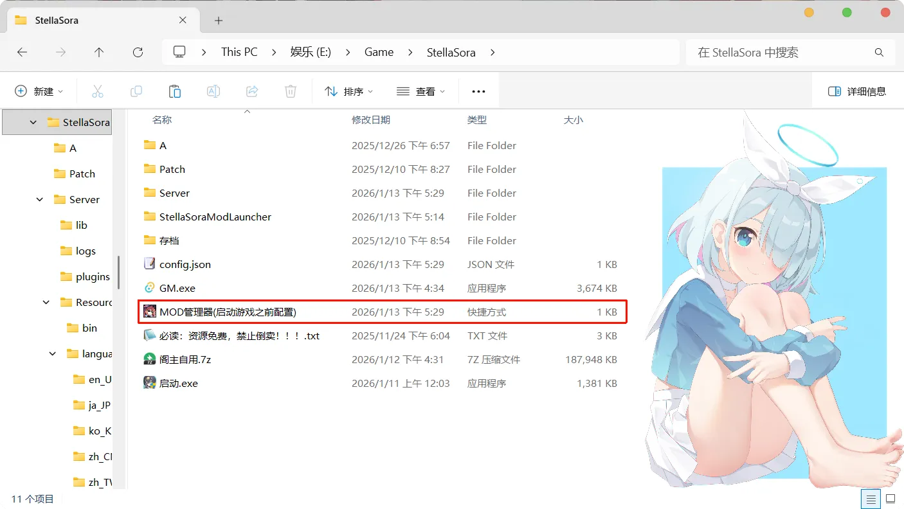Image resolution: width=904 pixels, height=509 pixels.
Task: Switch to large thumbnails view icon
Action: [x=890, y=499]
